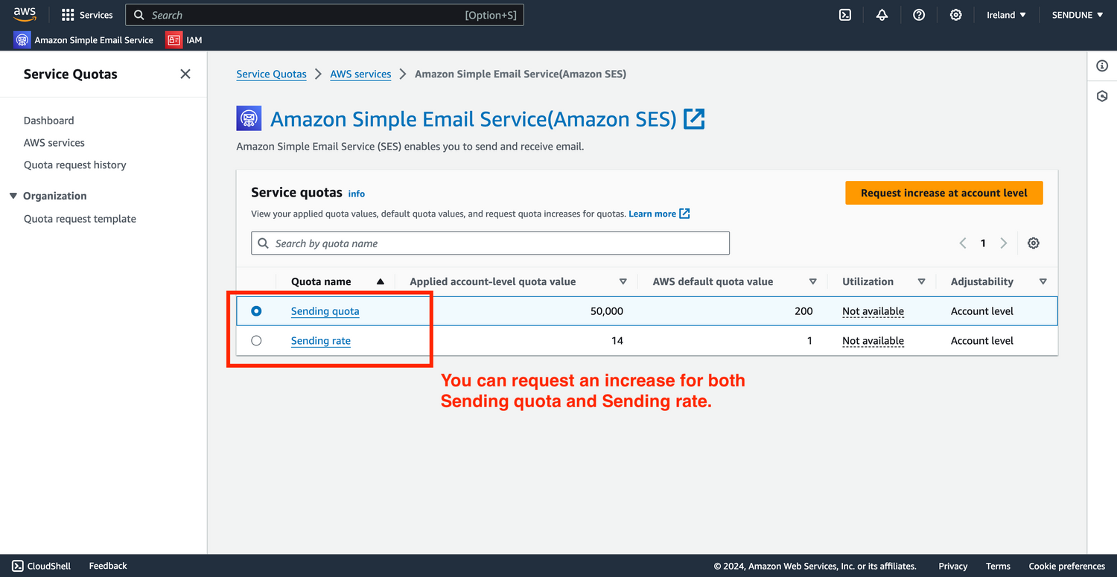Open the AWS support help icon
This screenshot has width=1117, height=577.
click(x=919, y=15)
